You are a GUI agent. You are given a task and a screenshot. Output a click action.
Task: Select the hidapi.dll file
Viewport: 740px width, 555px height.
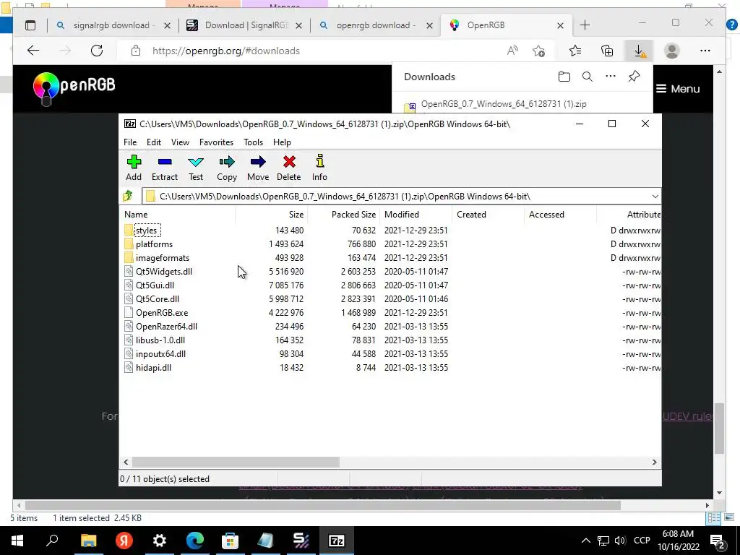coord(153,367)
